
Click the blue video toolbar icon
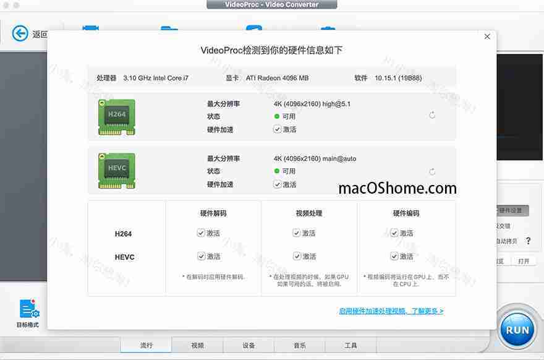tap(91, 28)
